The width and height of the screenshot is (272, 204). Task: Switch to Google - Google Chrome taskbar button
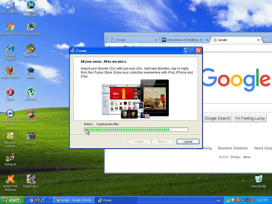(74, 200)
